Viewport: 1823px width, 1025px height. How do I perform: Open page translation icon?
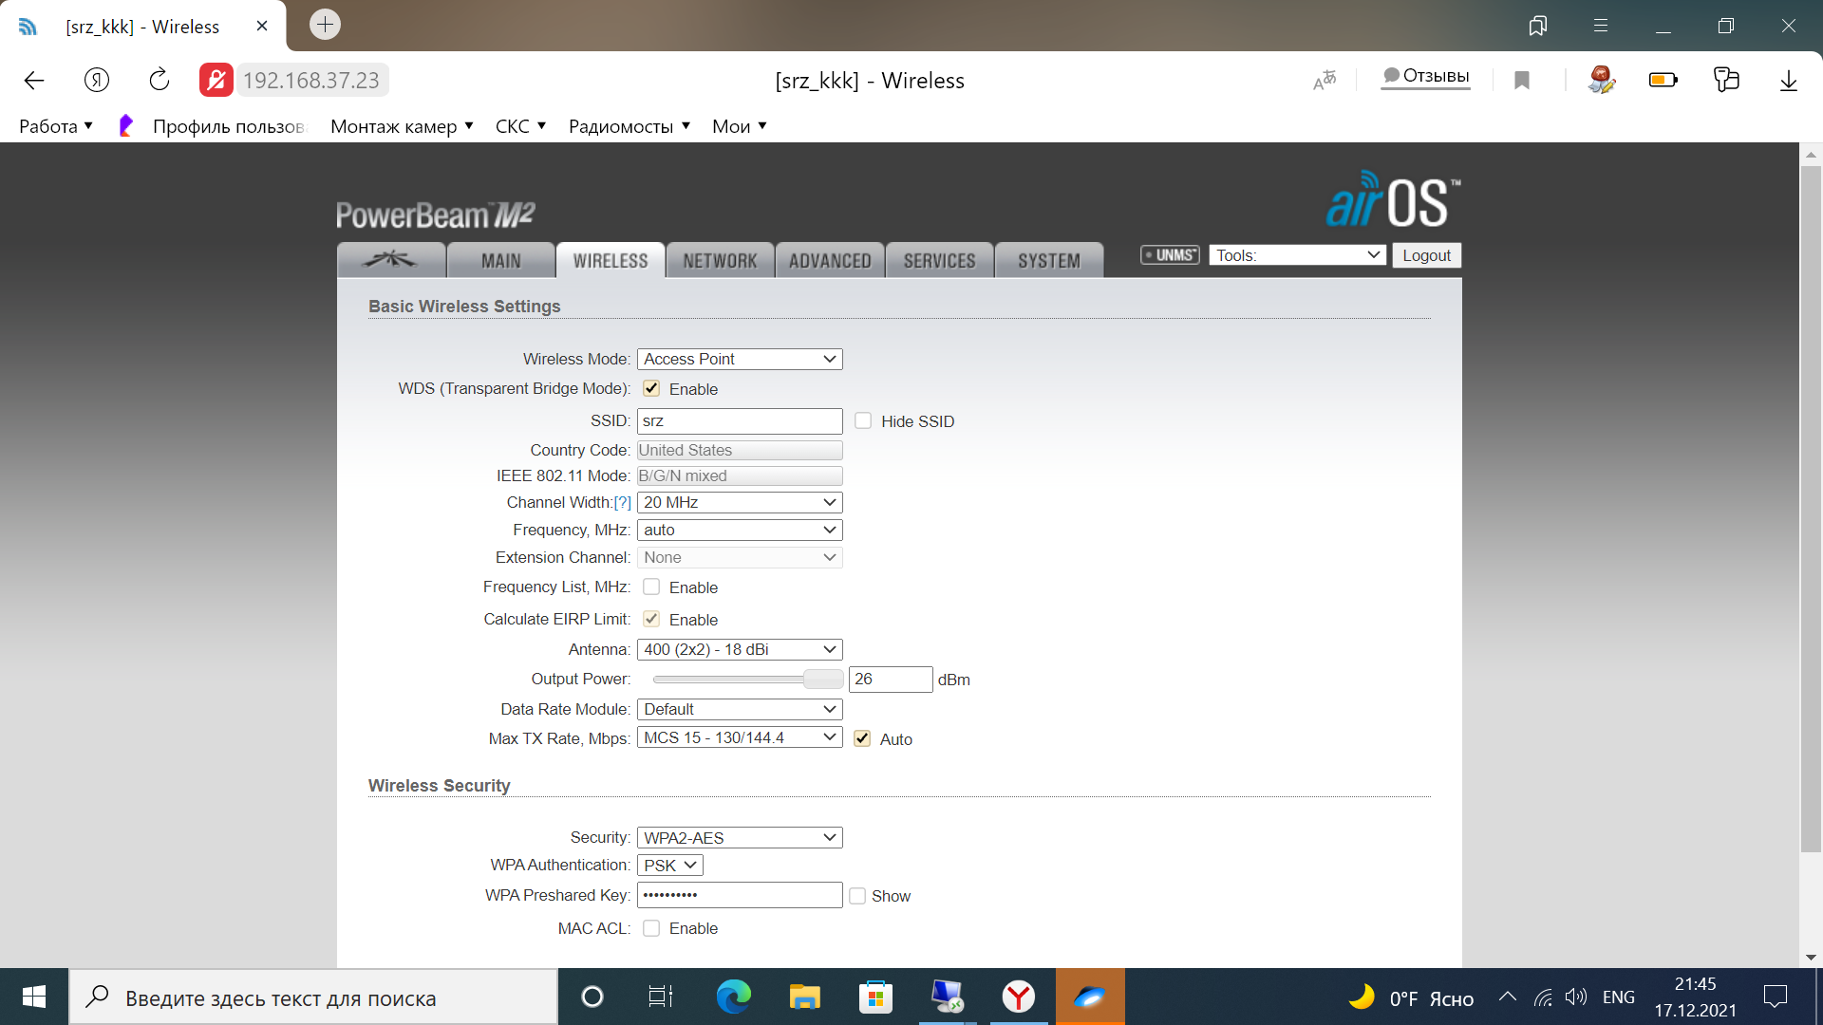point(1325,81)
